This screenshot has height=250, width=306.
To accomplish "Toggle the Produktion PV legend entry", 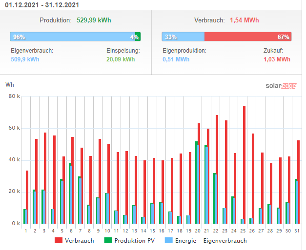I will point(130,241).
